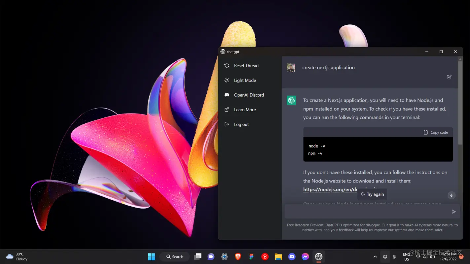Click the 'create nextjs application' prompt text
The width and height of the screenshot is (470, 264).
pyautogui.click(x=328, y=68)
